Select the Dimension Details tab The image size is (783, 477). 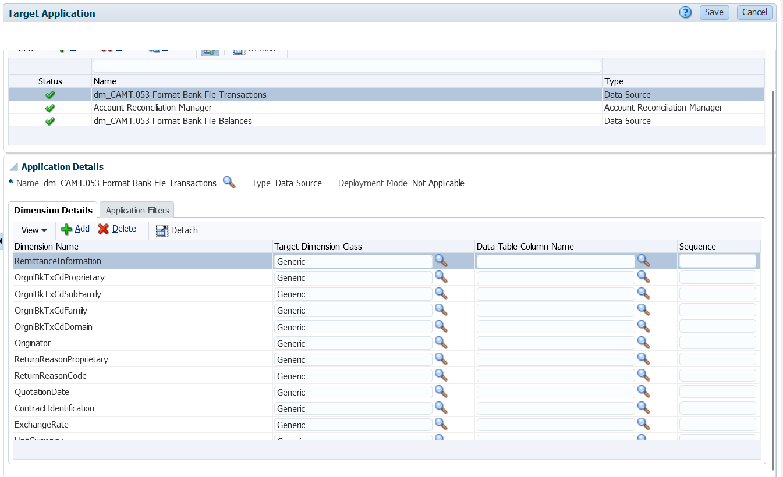tap(53, 211)
